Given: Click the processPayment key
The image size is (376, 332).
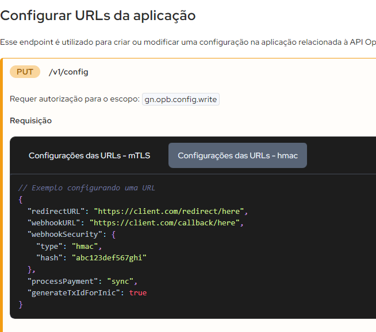Looking at the screenshot, I should (x=63, y=282).
